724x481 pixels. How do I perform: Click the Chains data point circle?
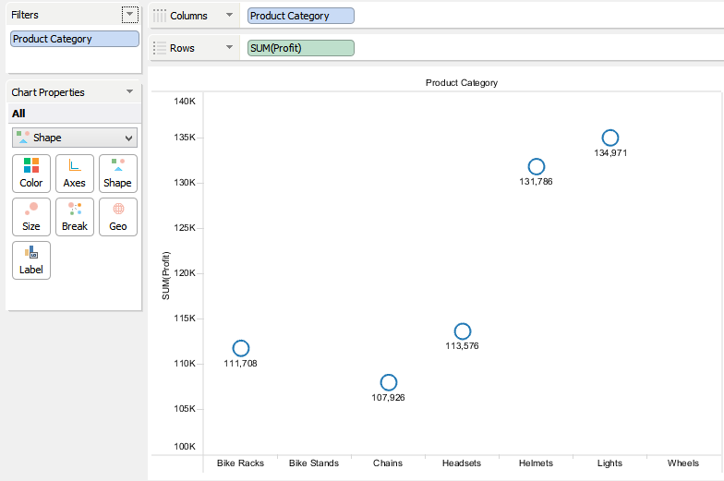coord(389,382)
